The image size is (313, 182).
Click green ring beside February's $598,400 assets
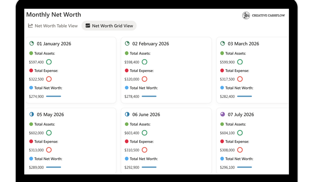(x=145, y=62)
